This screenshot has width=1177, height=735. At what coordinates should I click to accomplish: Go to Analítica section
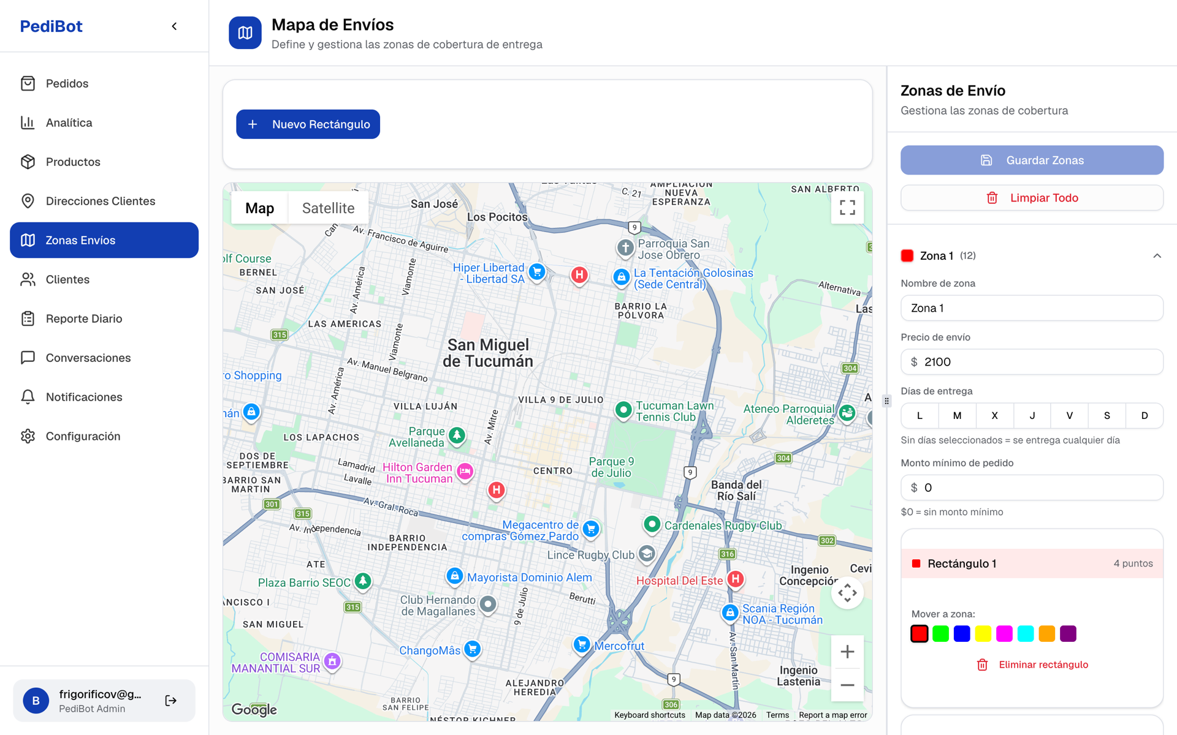[x=104, y=123]
